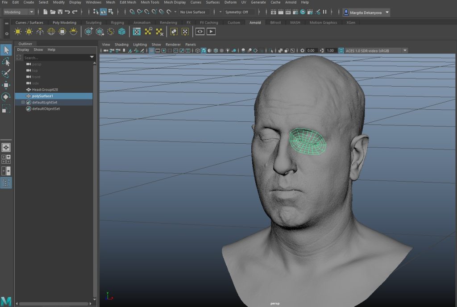This screenshot has width=457, height=307.
Task: Toggle select by component type mode
Action: [x=111, y=12]
